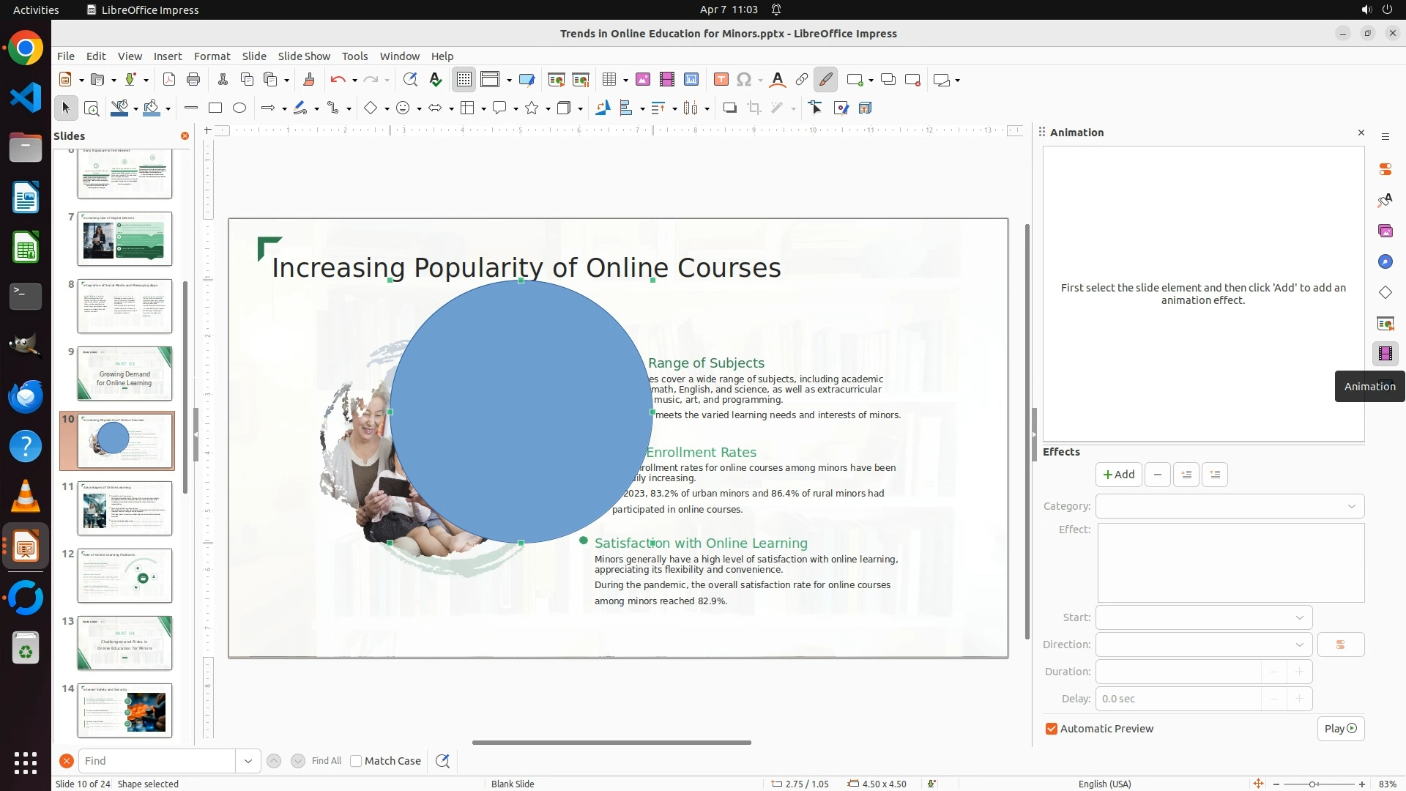Open the Find history dropdown arrow
Viewport: 1406px width, 791px height.
point(248,761)
